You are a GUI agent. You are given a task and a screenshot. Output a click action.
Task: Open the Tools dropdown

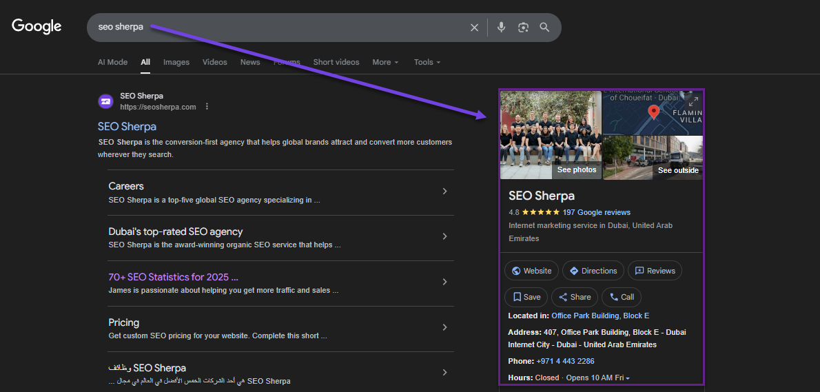pyautogui.click(x=427, y=62)
